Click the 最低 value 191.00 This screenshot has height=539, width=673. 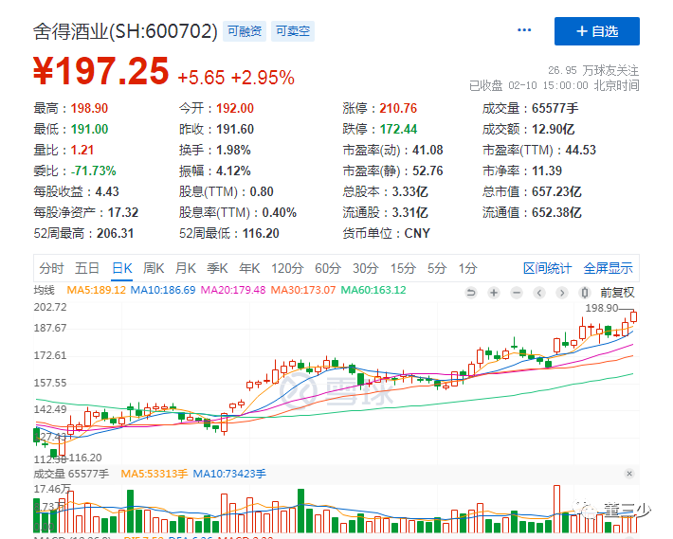[89, 129]
